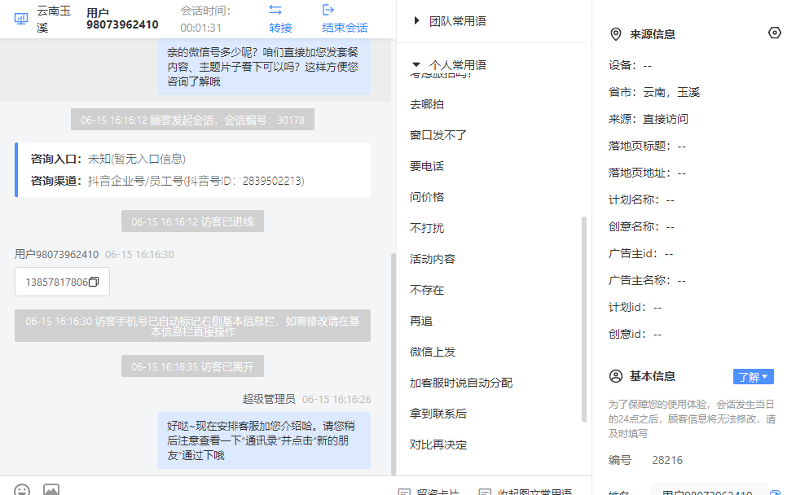The height and width of the screenshot is (495, 796).
Task: Click the 落地页标题 field
Action: (x=647, y=146)
